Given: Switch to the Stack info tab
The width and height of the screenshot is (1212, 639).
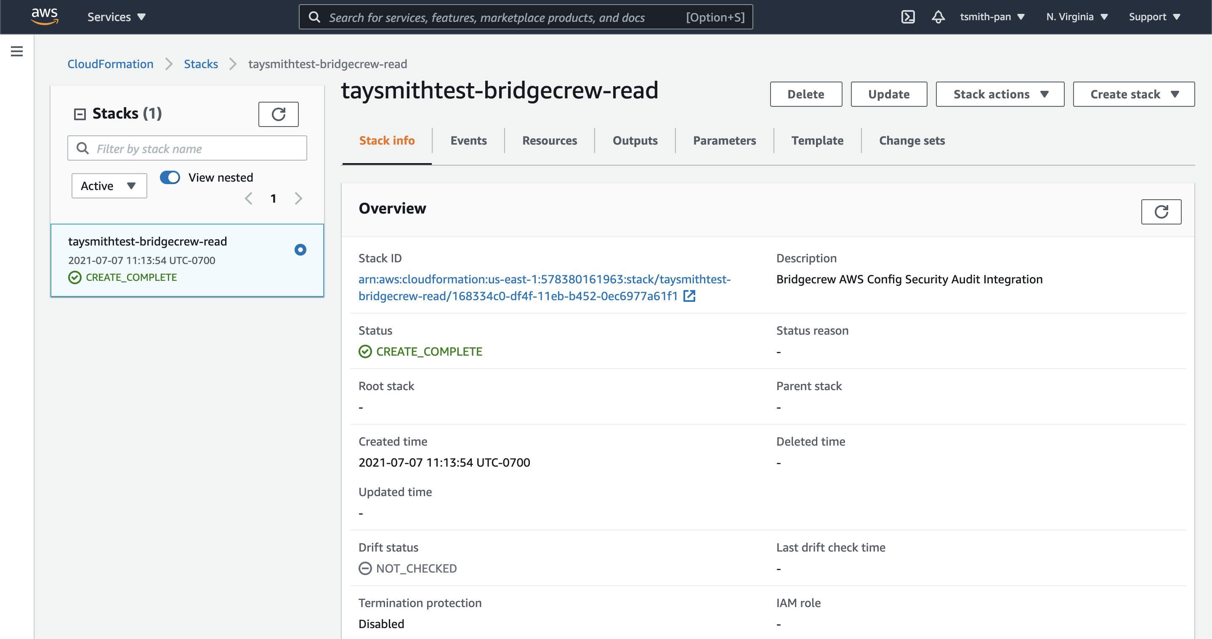Looking at the screenshot, I should click(387, 140).
